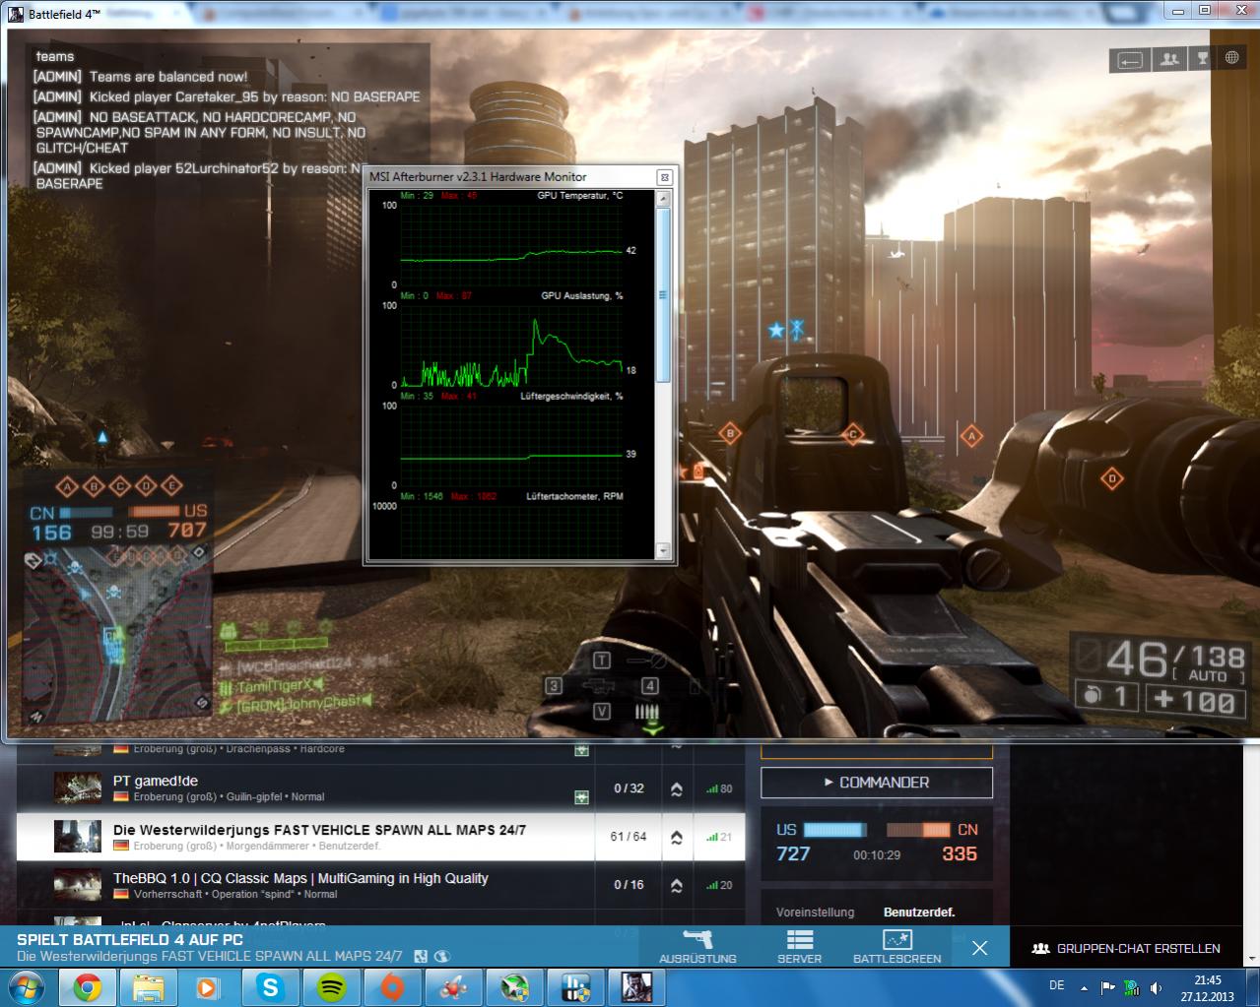Open the Battlefield 4 soldier taskbar icon
Viewport: 1260px width, 1007px height.
pos(636,986)
